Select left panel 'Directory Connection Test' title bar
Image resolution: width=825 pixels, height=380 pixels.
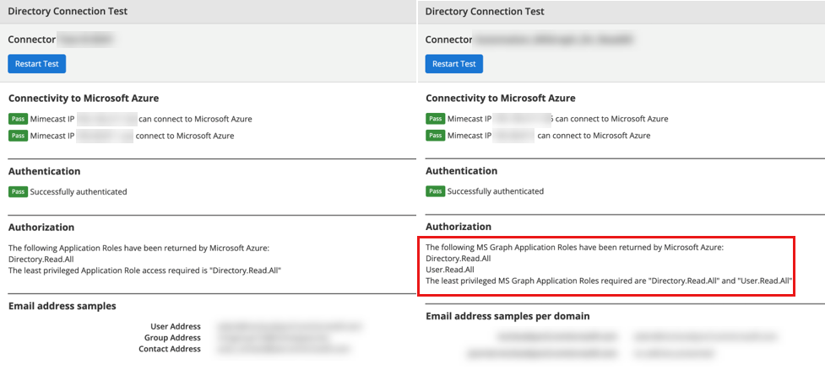coord(68,12)
